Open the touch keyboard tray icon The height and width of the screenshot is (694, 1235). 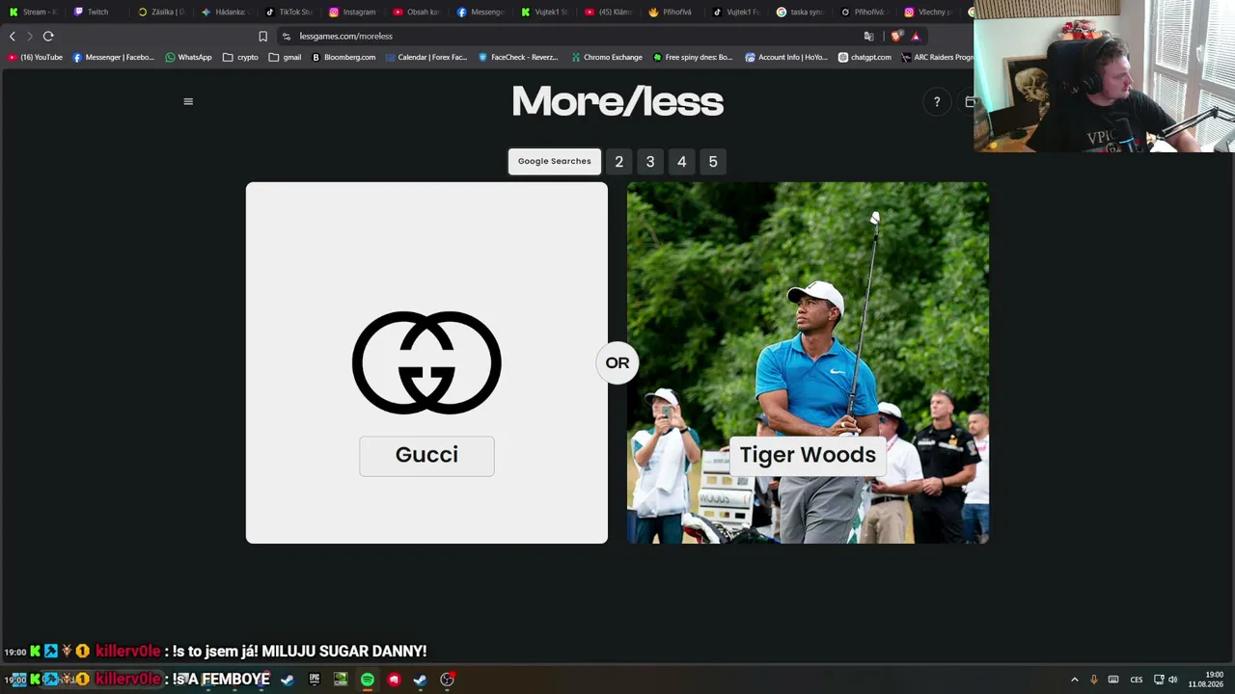tap(1113, 680)
